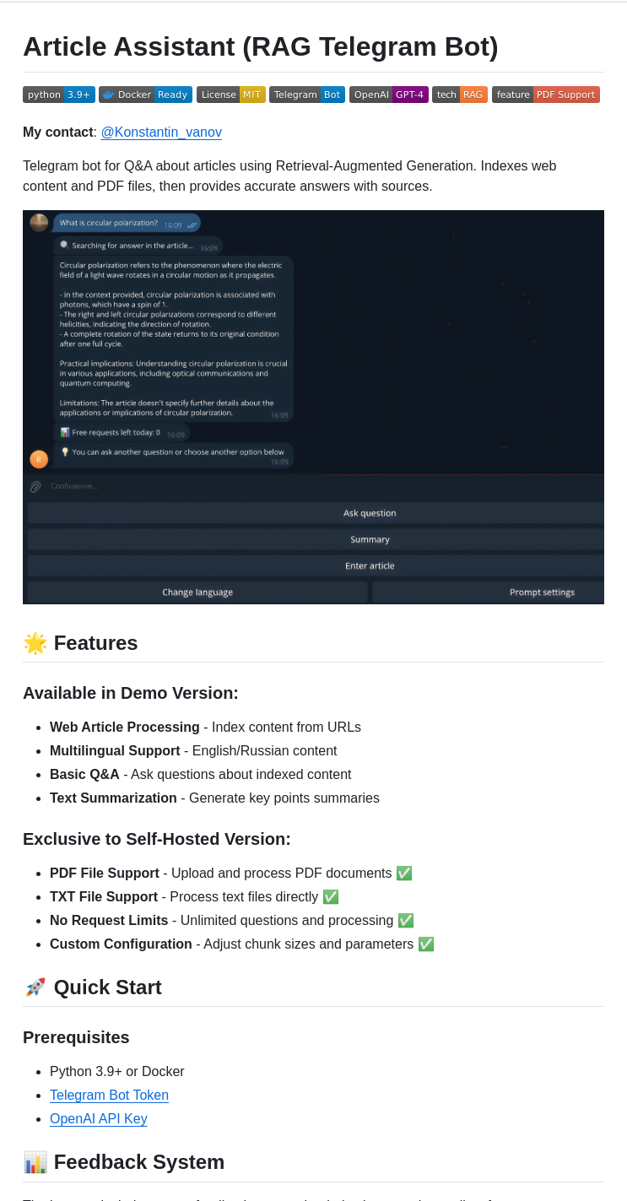Click the bar chart emoji beside Feedback System
Viewport: 627px width, 1201px height.
click(x=35, y=1162)
